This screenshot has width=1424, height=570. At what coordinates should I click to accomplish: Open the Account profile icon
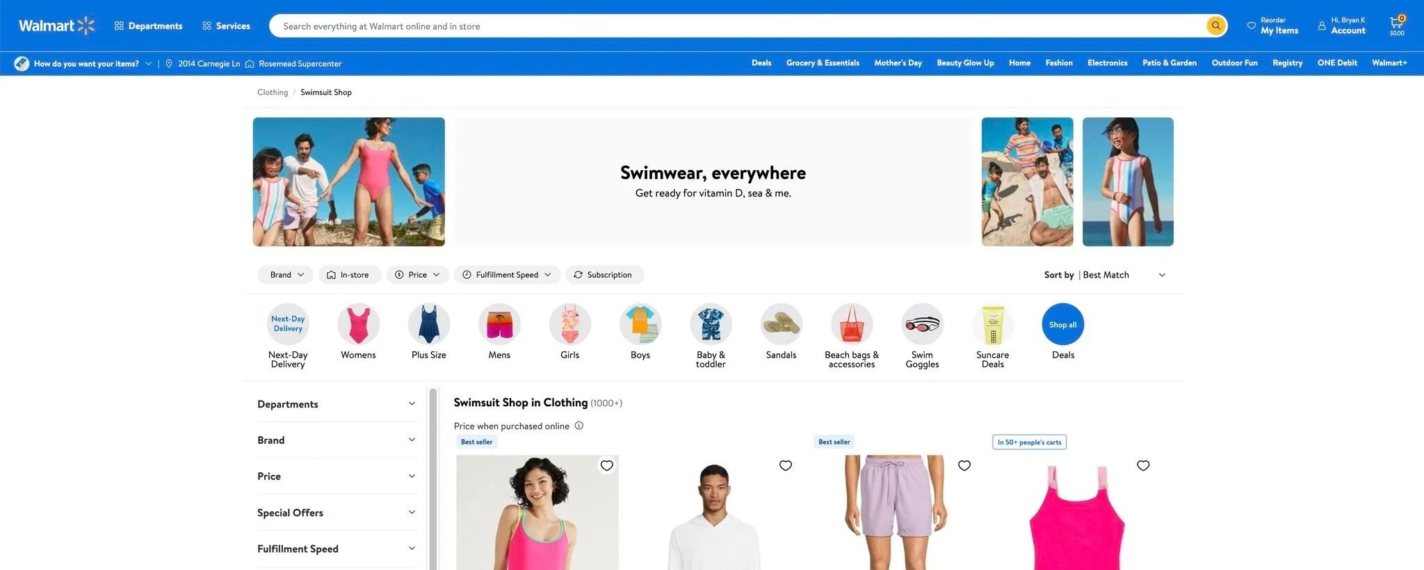click(x=1322, y=26)
